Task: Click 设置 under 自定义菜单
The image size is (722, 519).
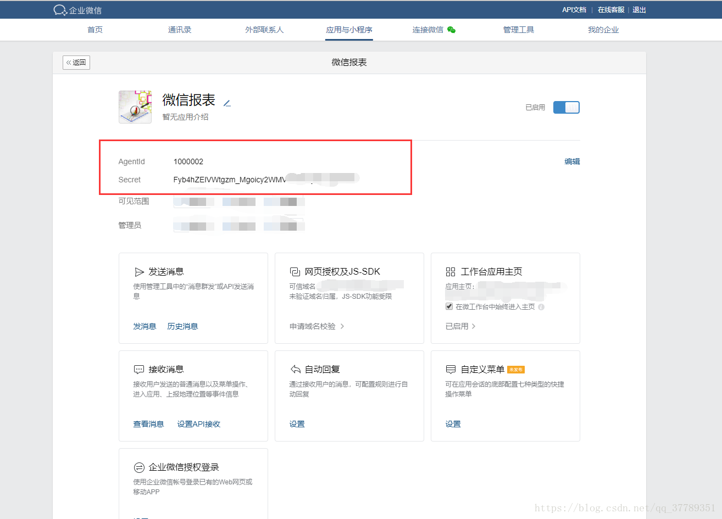Action: [453, 424]
